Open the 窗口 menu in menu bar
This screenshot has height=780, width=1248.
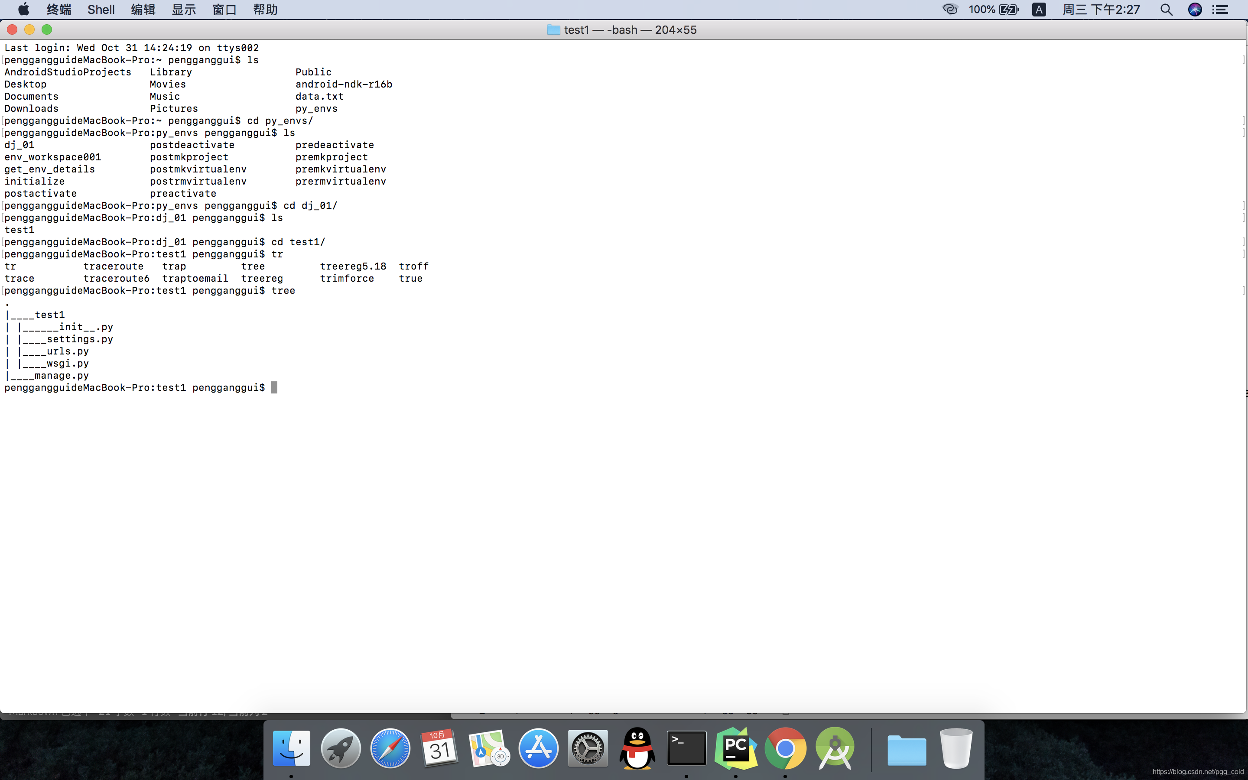[224, 9]
